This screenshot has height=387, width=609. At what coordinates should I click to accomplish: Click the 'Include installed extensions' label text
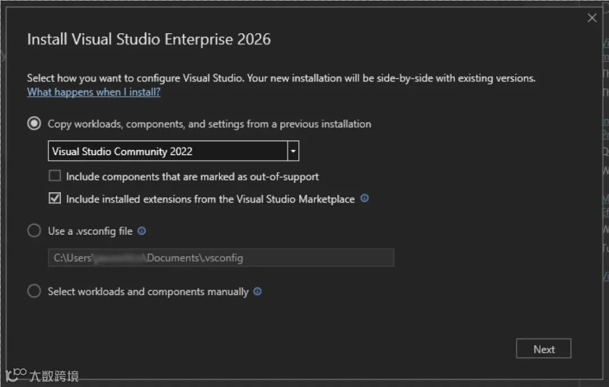click(x=210, y=199)
